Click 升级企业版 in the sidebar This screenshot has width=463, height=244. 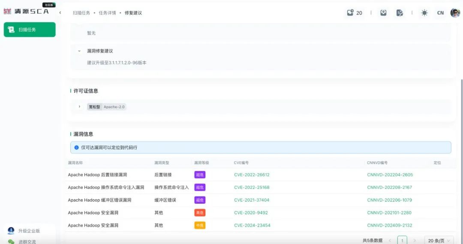pyautogui.click(x=29, y=231)
